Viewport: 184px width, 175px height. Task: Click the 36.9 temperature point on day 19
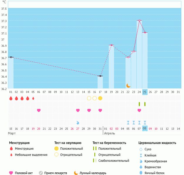(x=111, y=45)
